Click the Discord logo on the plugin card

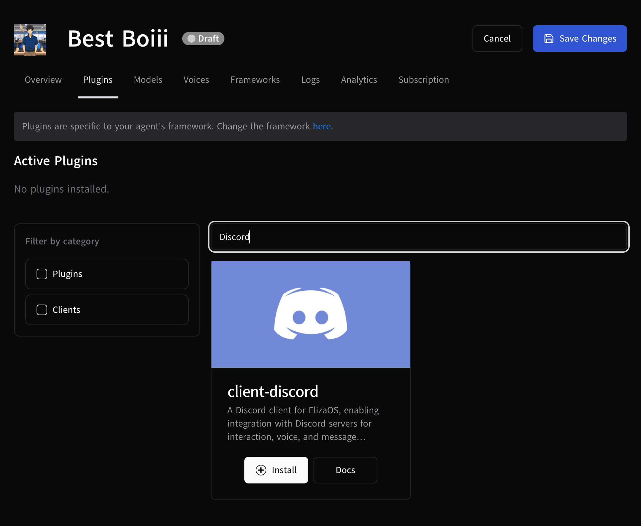[x=311, y=314]
